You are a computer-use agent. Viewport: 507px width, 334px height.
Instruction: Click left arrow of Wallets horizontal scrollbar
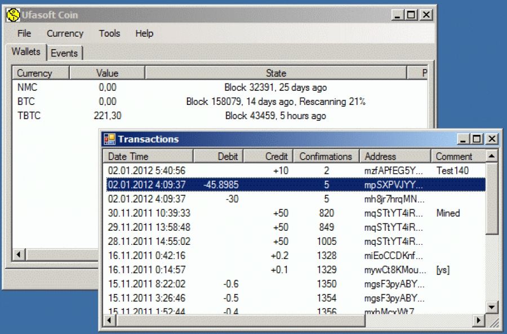click(x=19, y=254)
